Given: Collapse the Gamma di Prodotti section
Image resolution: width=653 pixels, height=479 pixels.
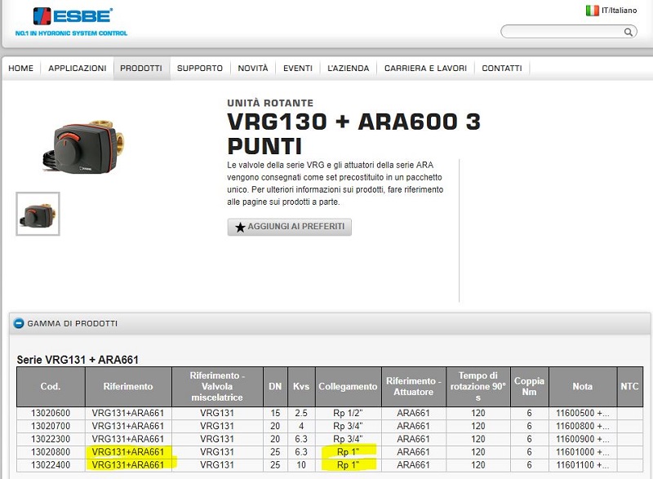Looking at the screenshot, I should pos(19,323).
